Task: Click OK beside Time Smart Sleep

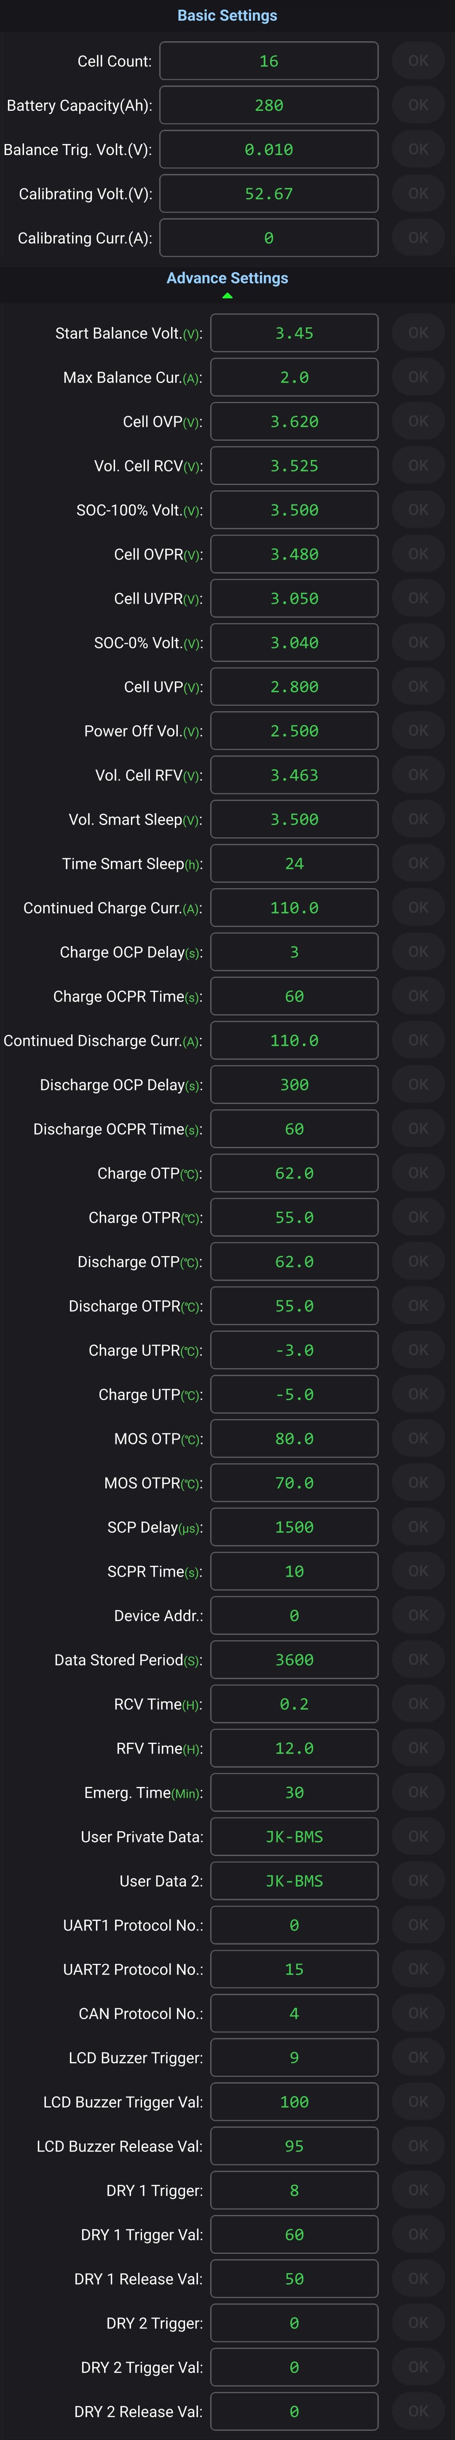Action: (418, 863)
